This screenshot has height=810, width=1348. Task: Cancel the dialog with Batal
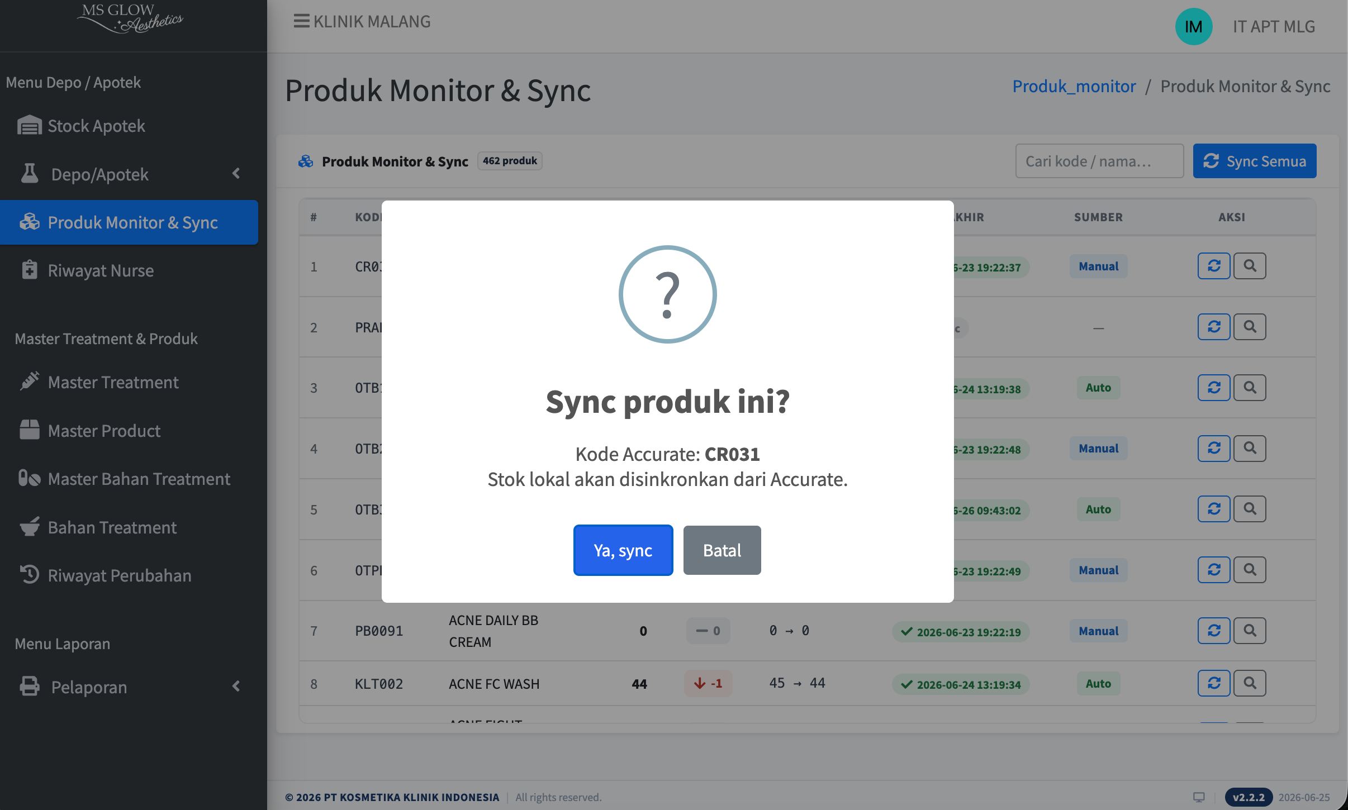click(722, 550)
